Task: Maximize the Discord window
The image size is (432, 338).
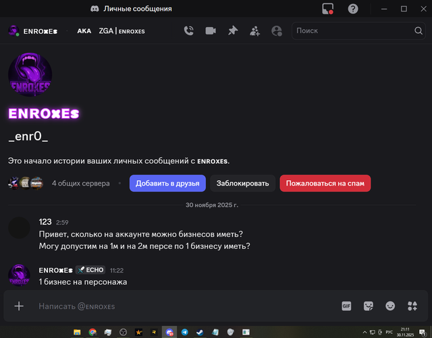Action: click(404, 9)
